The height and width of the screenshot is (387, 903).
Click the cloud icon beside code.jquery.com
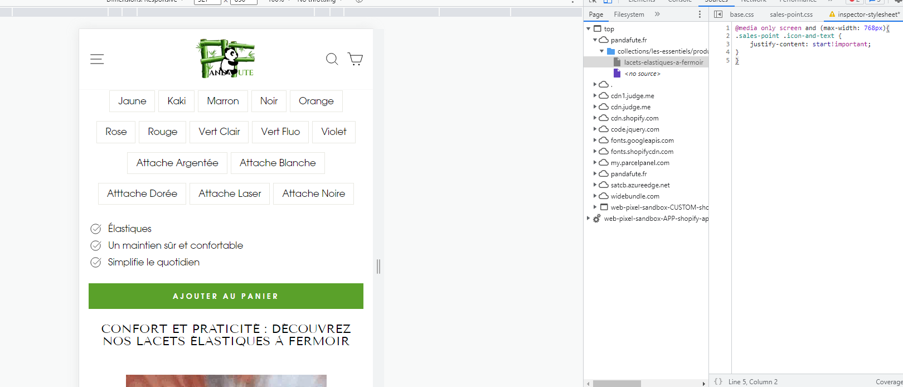pos(604,129)
